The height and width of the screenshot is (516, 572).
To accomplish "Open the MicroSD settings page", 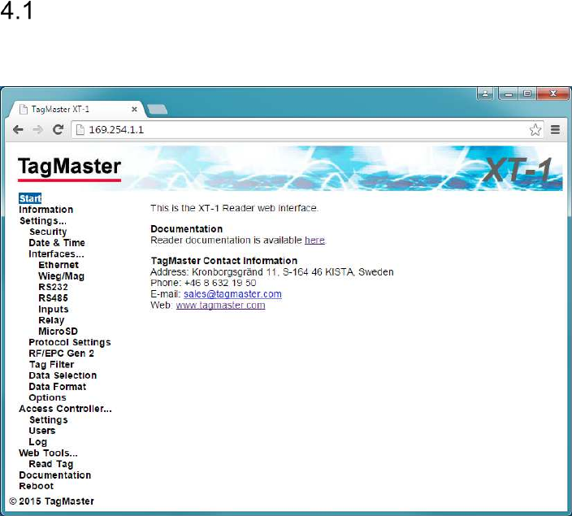I will [x=58, y=332].
